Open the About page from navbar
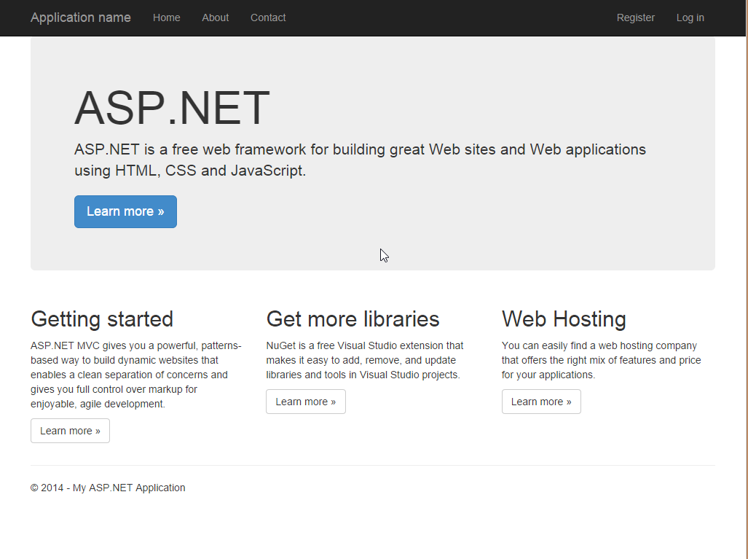748x559 pixels. [215, 17]
